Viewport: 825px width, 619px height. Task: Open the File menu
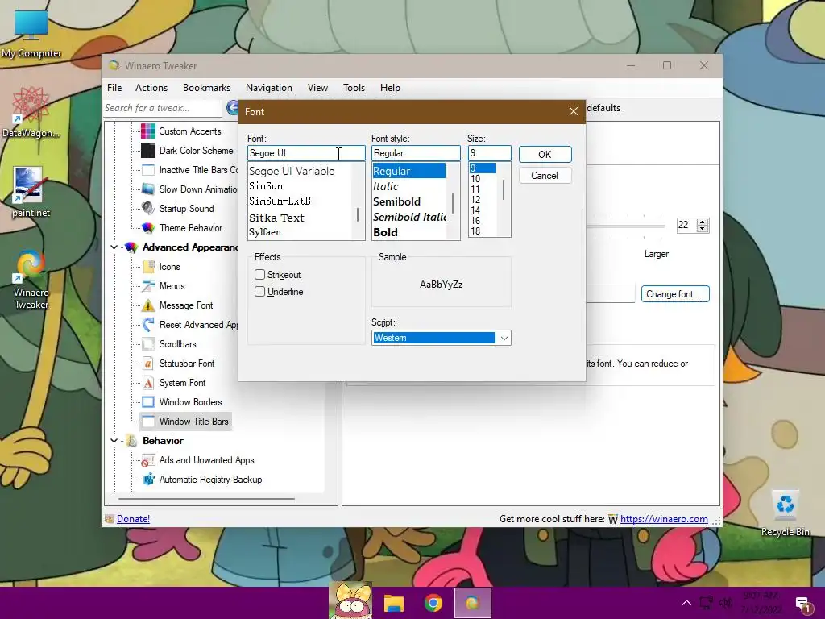click(x=114, y=88)
